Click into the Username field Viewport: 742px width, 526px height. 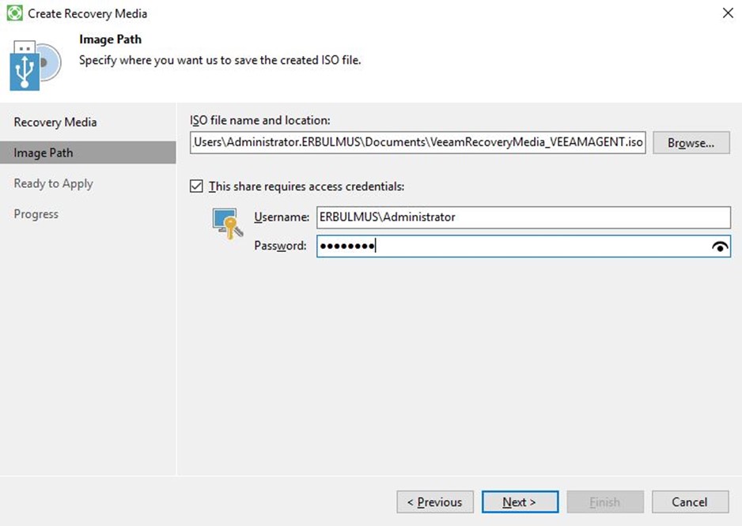coord(524,217)
